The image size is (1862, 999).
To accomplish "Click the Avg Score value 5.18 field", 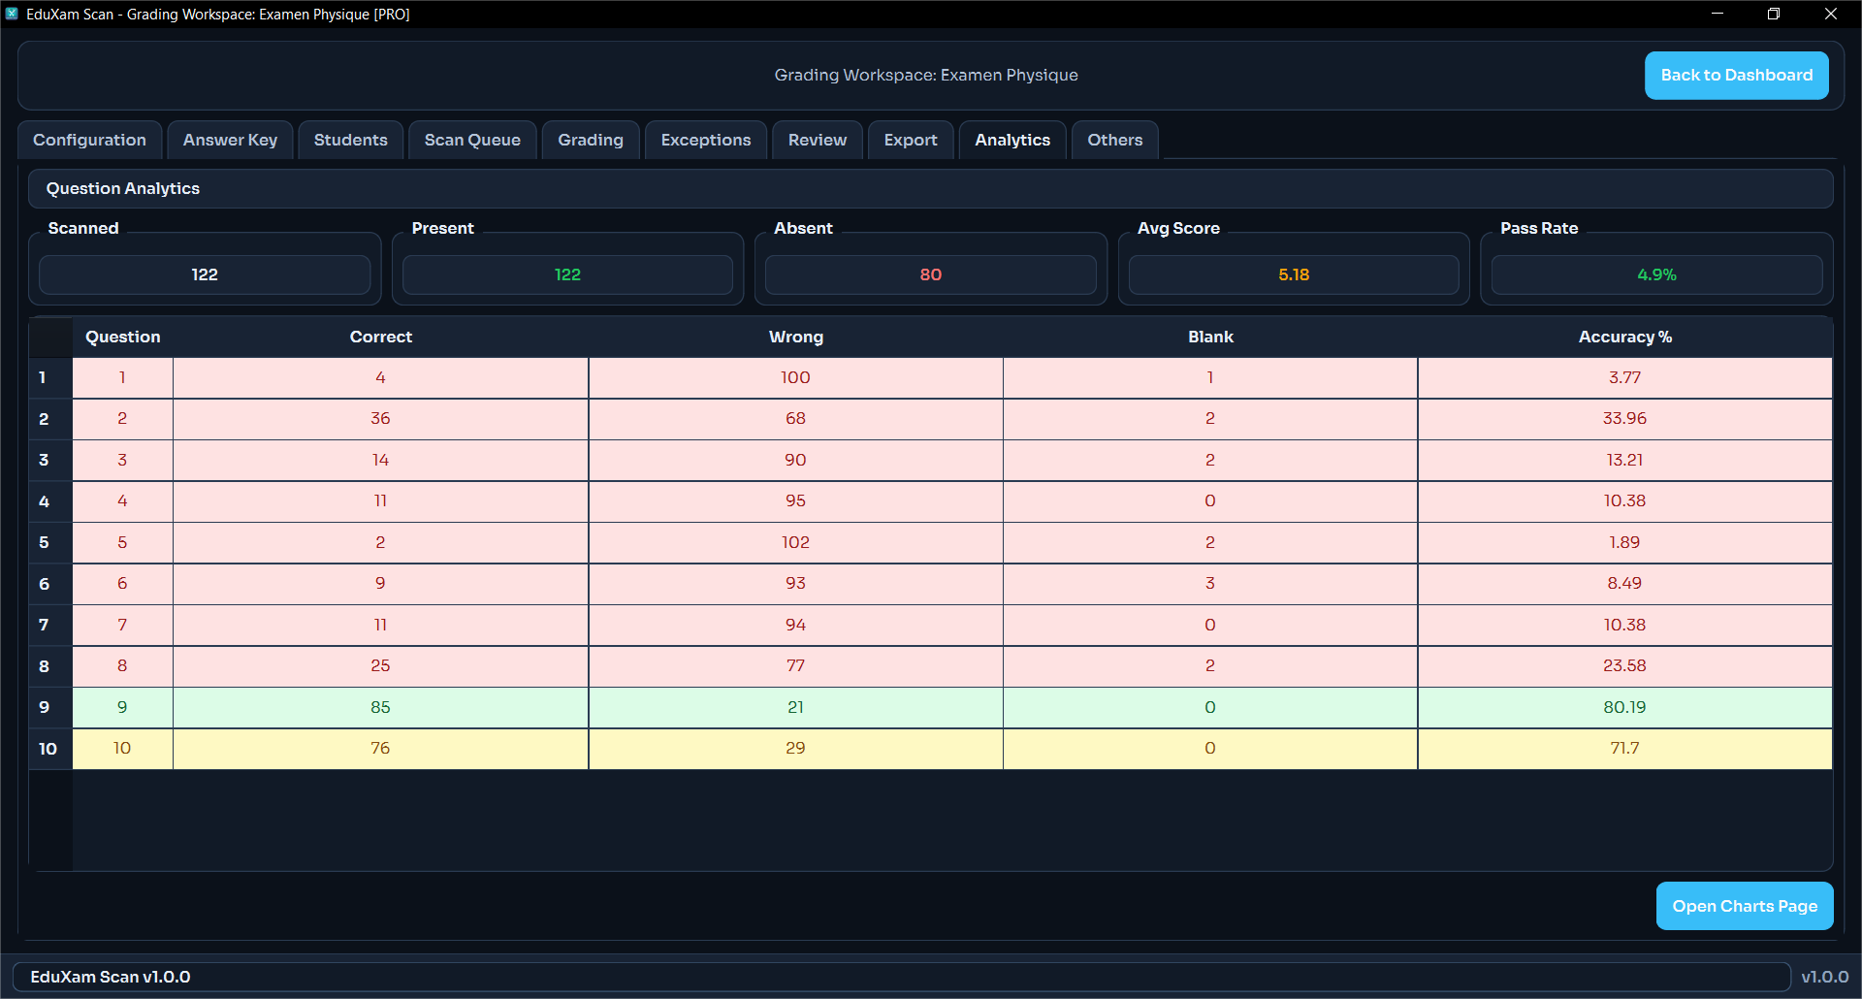I will [1293, 274].
